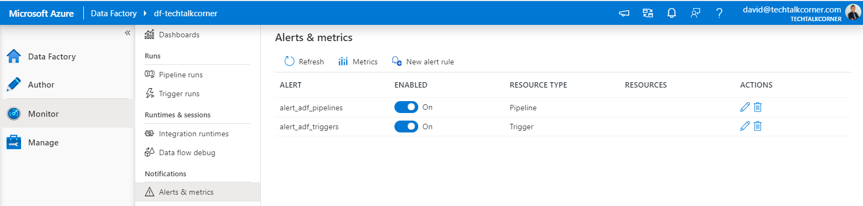The image size is (863, 206).
Task: Click the Trigger resource type cell
Action: [x=522, y=127]
